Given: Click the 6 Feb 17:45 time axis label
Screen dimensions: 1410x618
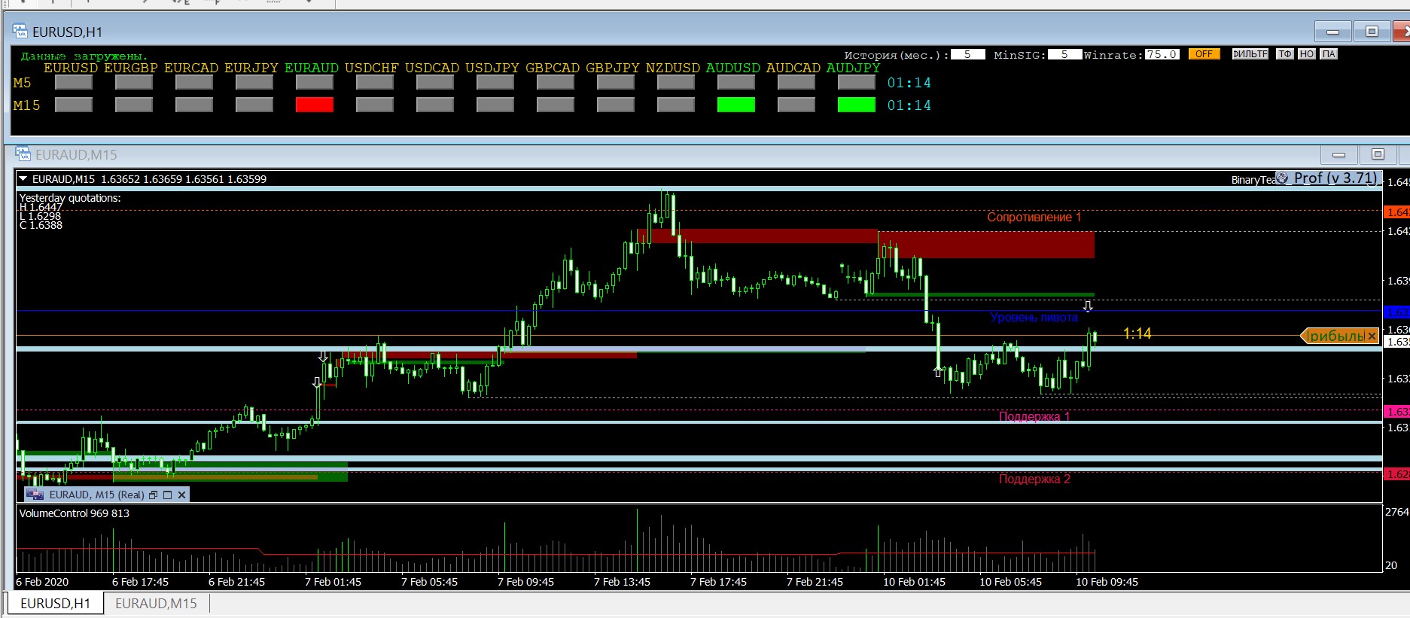Looking at the screenshot, I should (x=140, y=582).
